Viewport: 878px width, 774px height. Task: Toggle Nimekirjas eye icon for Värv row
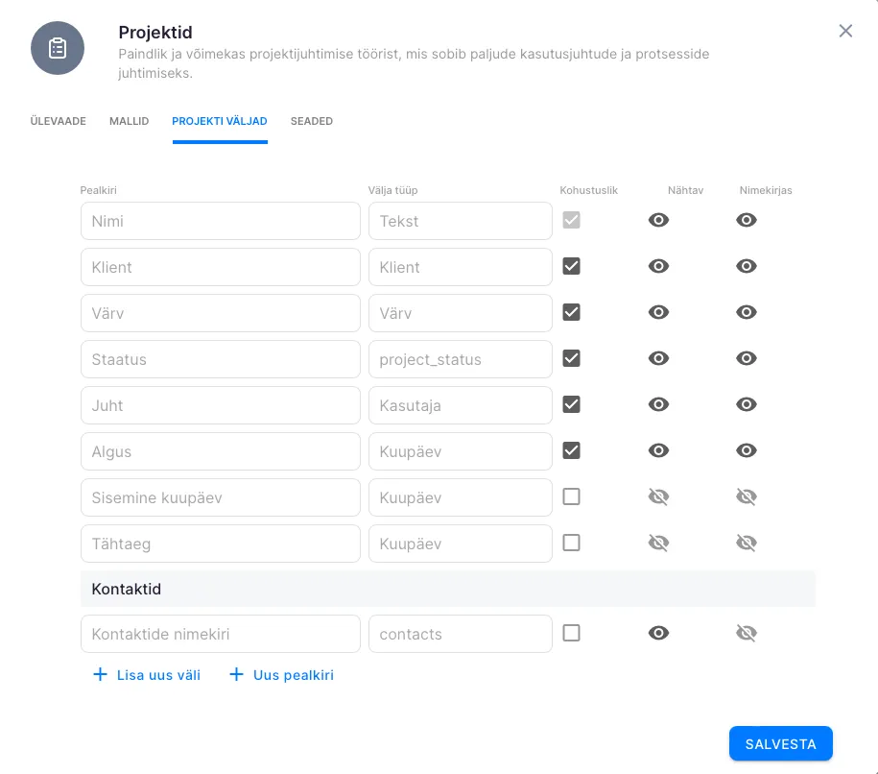(747, 312)
